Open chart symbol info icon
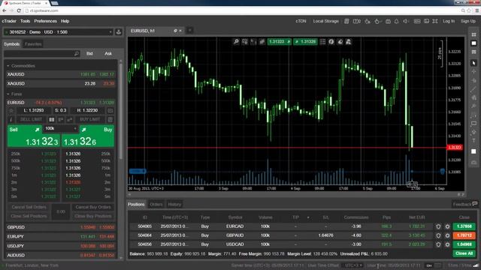Image resolution: width=481 pixels, height=270 pixels. pyautogui.click(x=331, y=42)
